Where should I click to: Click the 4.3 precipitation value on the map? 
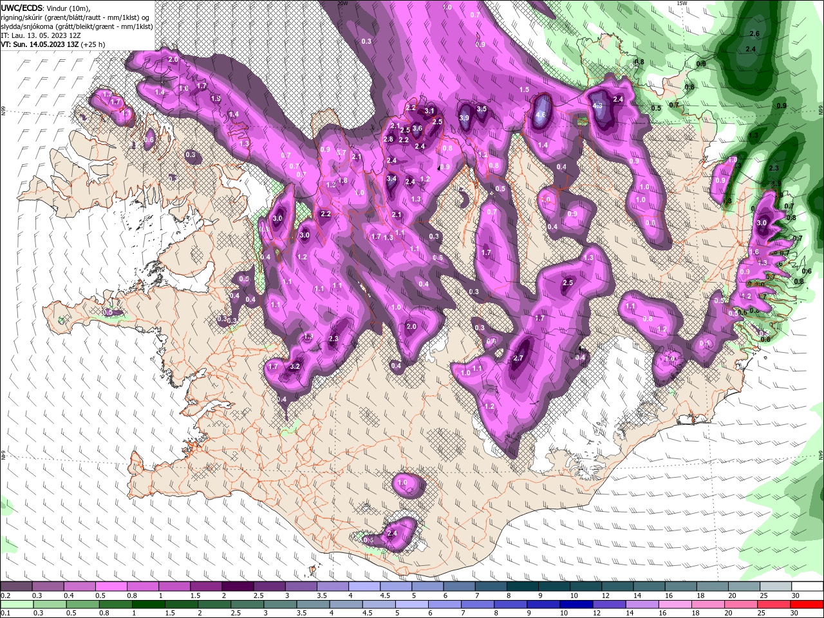[597, 106]
